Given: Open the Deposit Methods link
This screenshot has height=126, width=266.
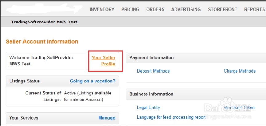Looking at the screenshot, I should tap(153, 71).
